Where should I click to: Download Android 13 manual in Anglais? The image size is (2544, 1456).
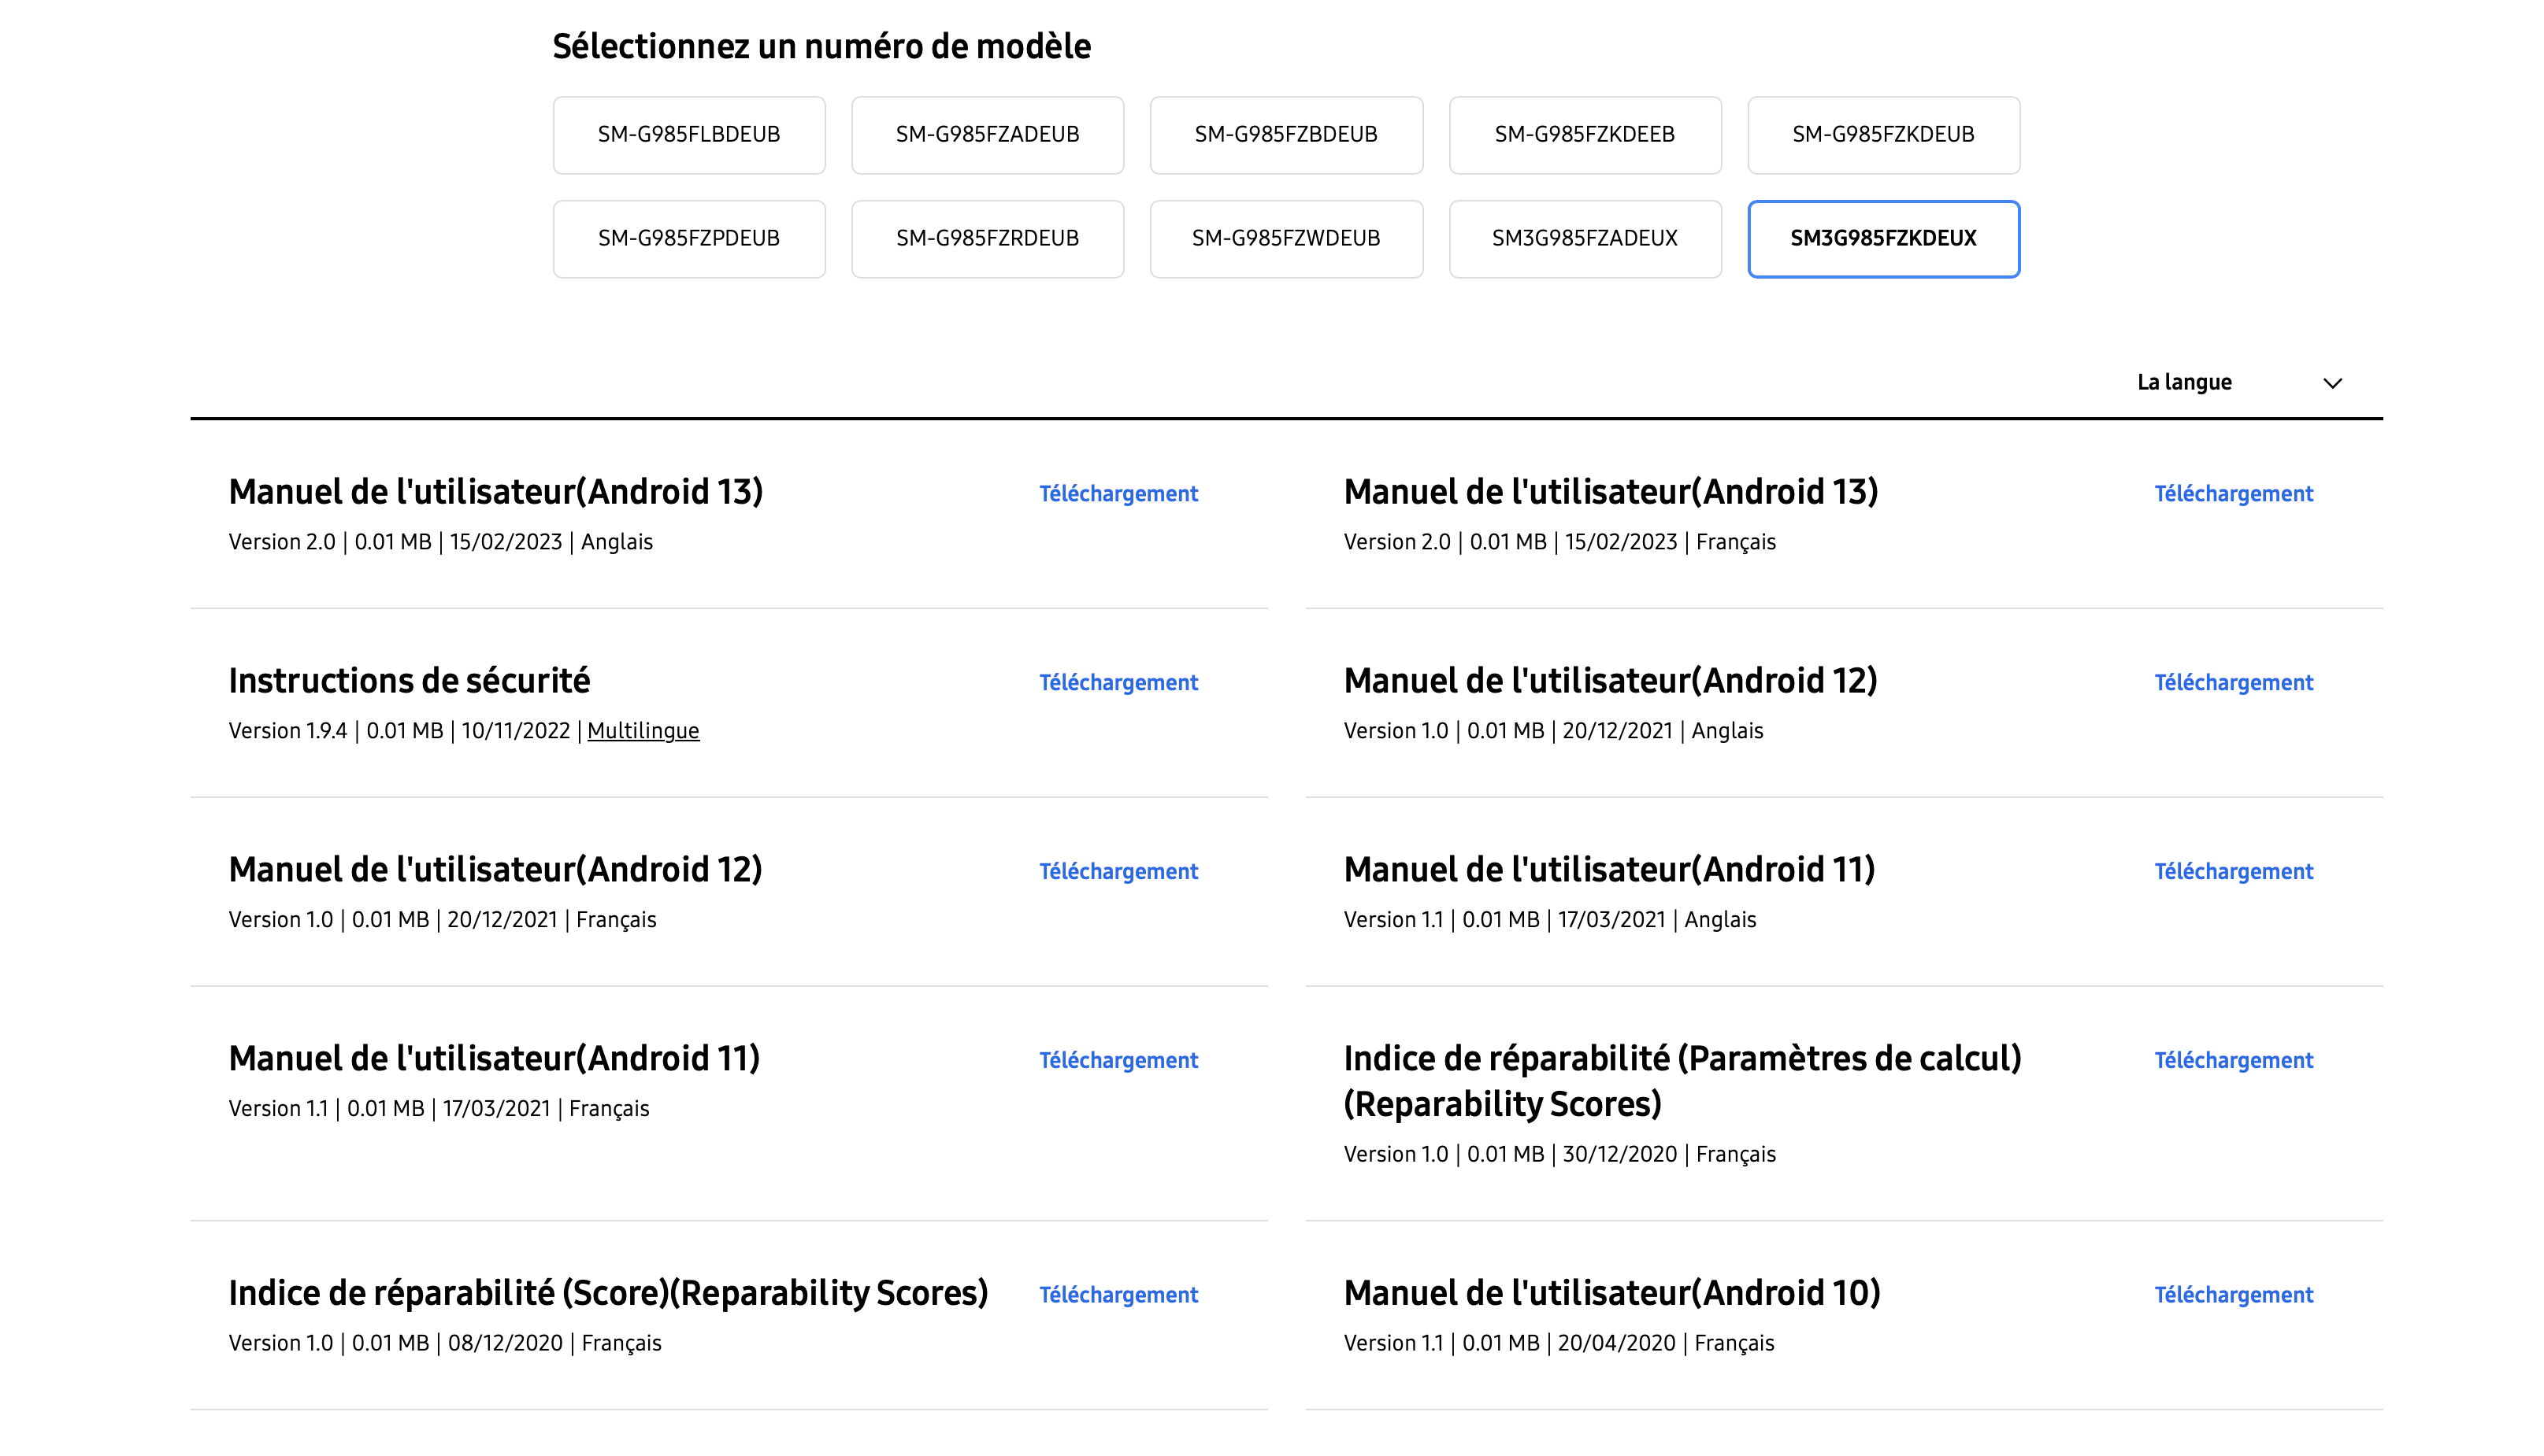click(1118, 494)
